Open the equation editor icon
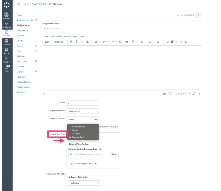Screen dimensions: 221x191 [181, 42]
